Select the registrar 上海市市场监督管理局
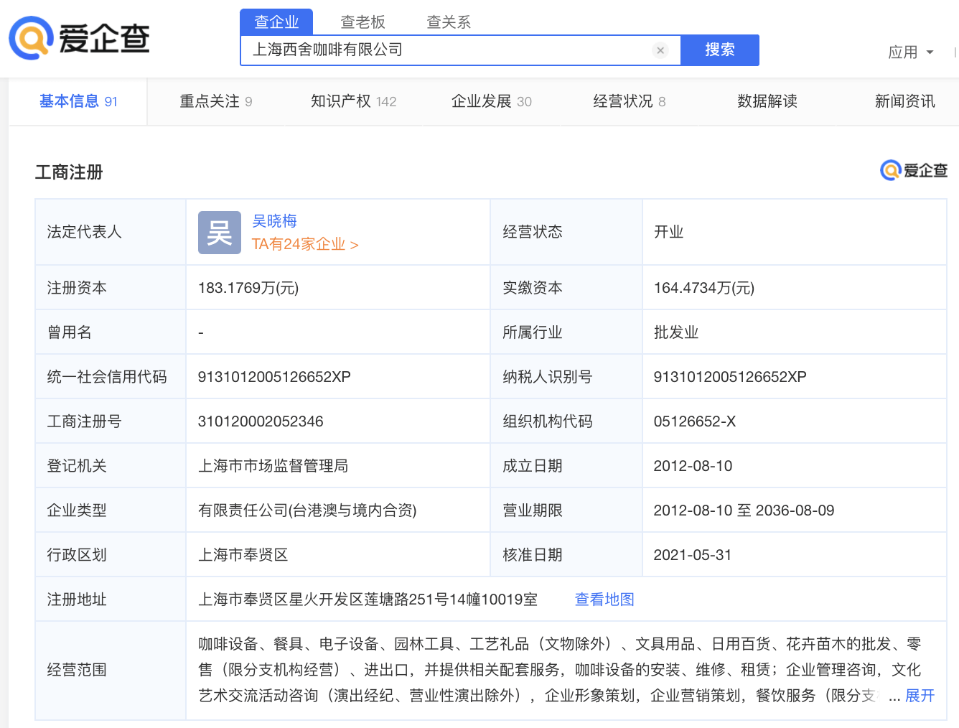 (x=273, y=466)
